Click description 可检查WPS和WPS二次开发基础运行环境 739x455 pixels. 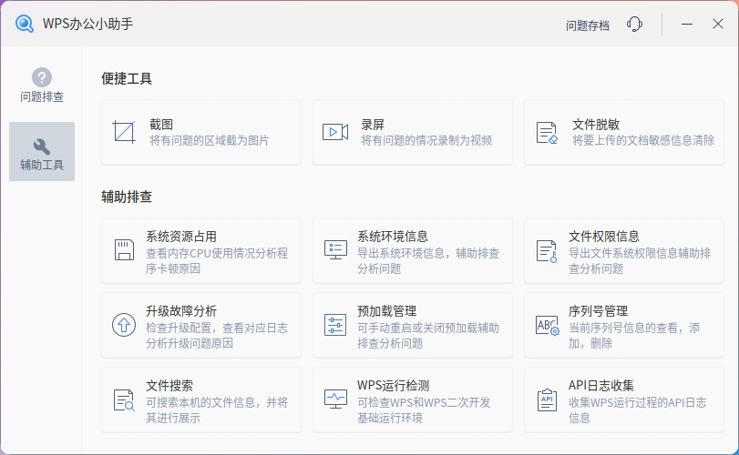click(x=424, y=409)
